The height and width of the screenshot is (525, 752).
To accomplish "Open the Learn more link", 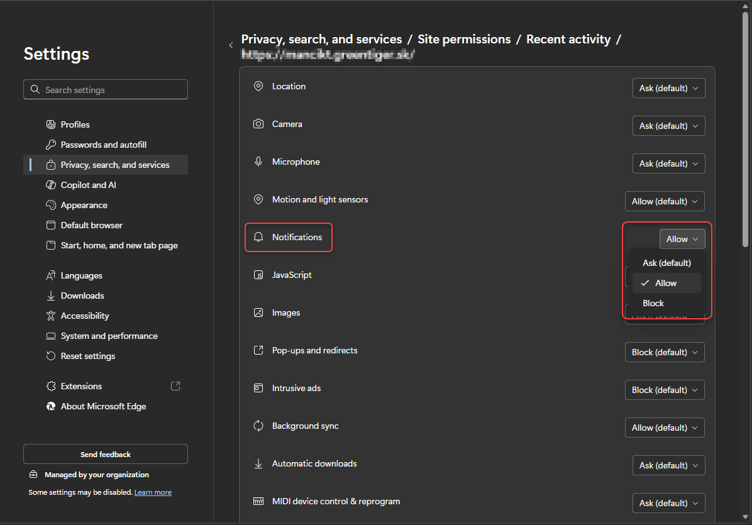I will (x=153, y=492).
